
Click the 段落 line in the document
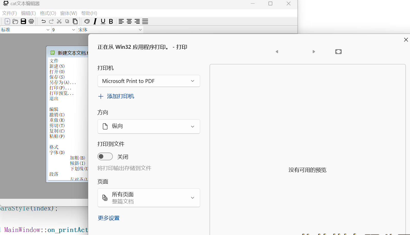(54, 174)
